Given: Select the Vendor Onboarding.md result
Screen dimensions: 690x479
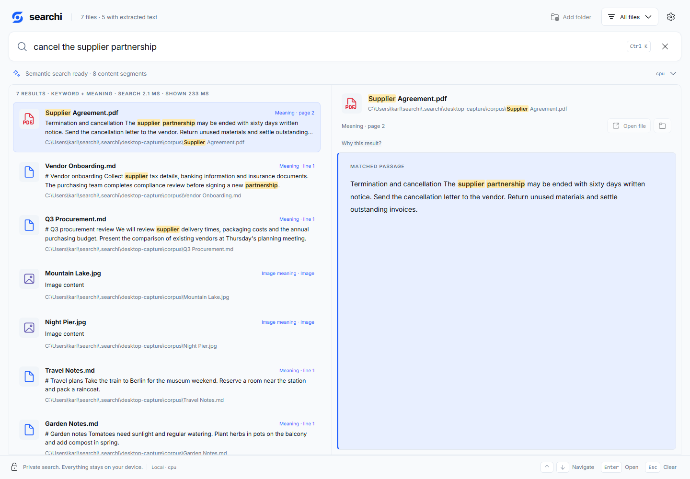Looking at the screenshot, I should [x=167, y=180].
